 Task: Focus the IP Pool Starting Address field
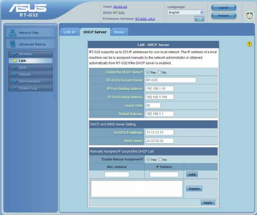[159, 89]
